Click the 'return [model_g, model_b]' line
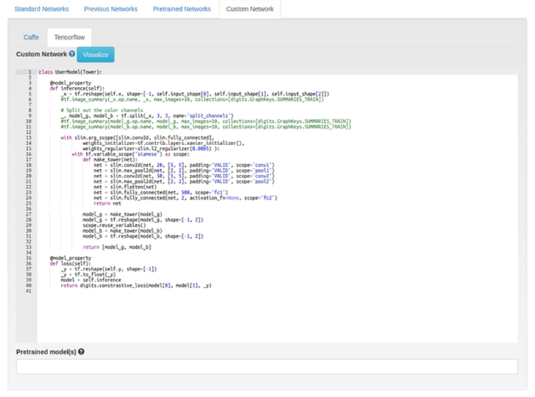 coord(116,247)
